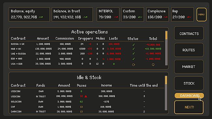Screen dimensions: 212x119
Task: Click the pending status spinner for USA → EDR
Action: point(134,65)
